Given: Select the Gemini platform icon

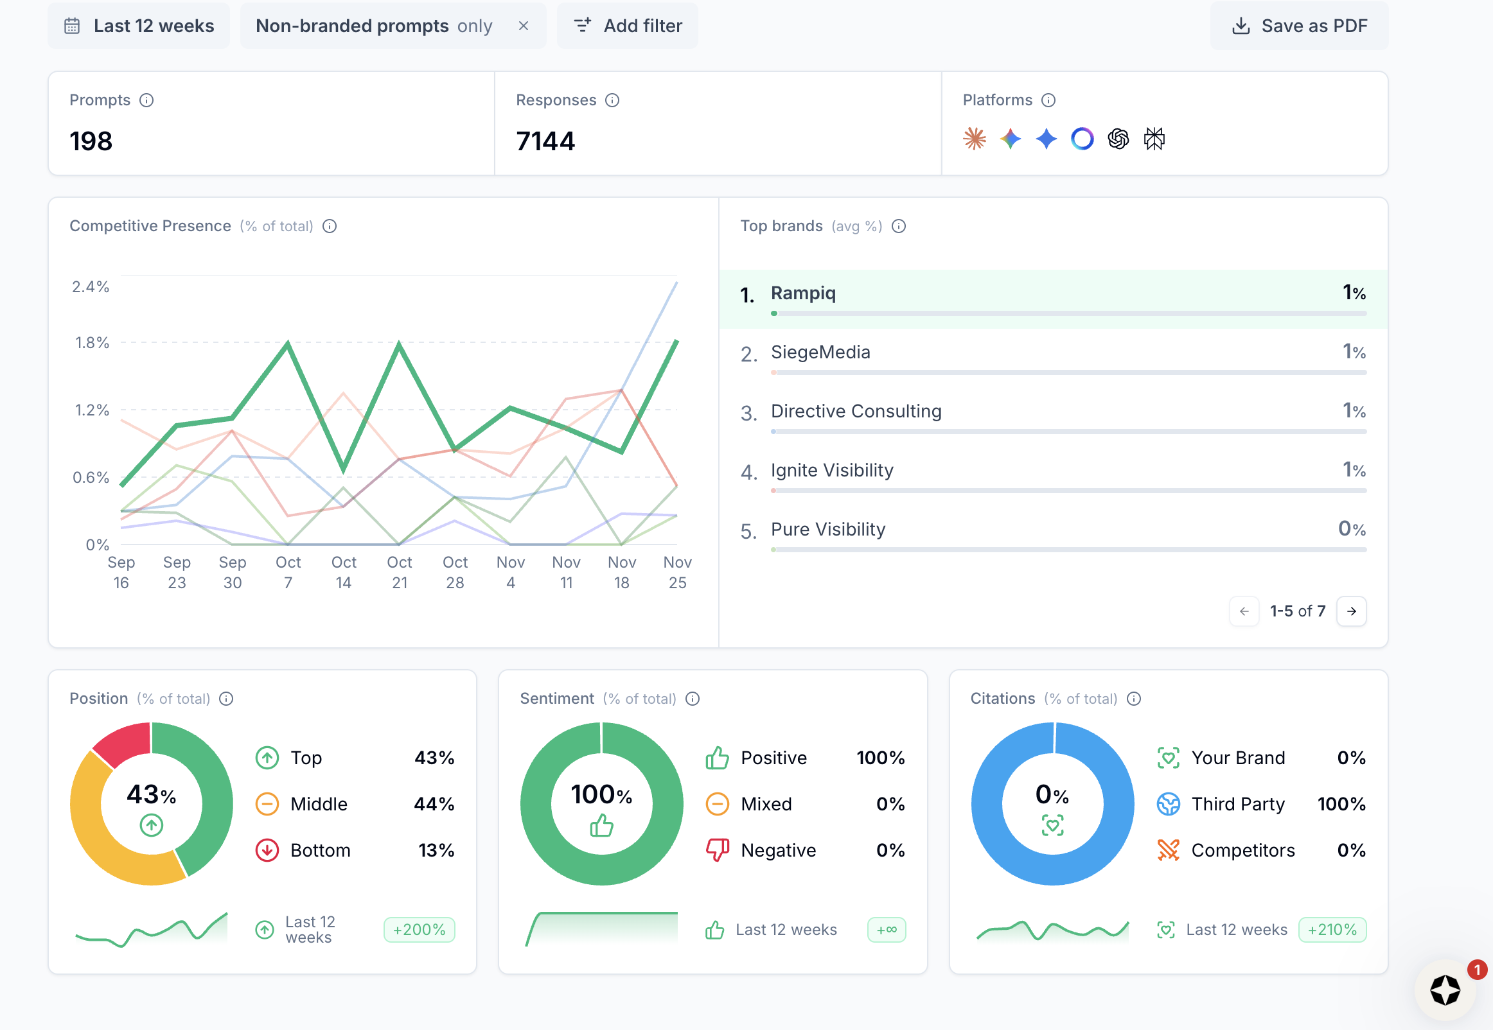Looking at the screenshot, I should click(1011, 138).
